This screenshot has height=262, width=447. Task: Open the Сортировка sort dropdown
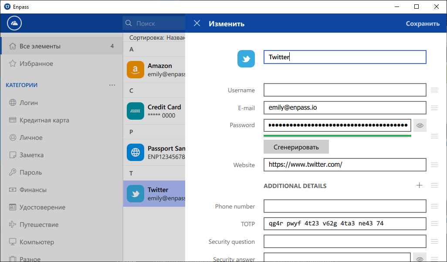click(x=157, y=37)
